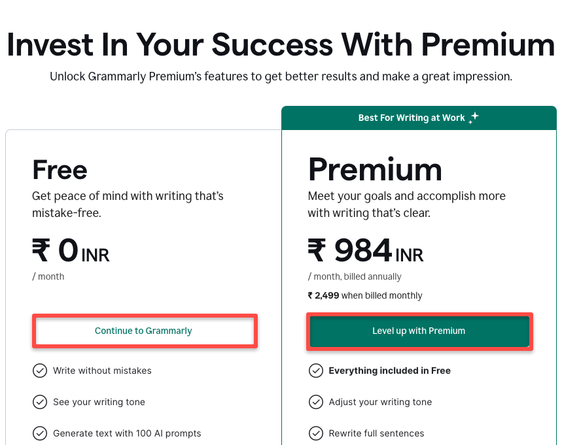Click the "Invest In Your Success With Premium" heading
Screen dimensions: 562x445
pyautogui.click(x=281, y=44)
